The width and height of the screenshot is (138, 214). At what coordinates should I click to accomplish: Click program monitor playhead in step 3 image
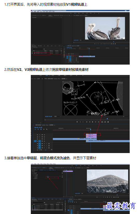(x=117, y=195)
